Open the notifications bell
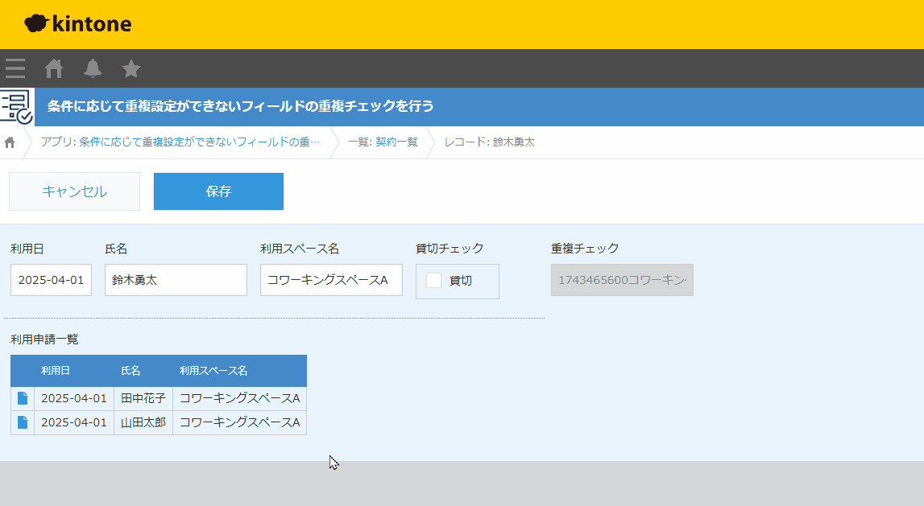This screenshot has width=924, height=506. click(93, 68)
